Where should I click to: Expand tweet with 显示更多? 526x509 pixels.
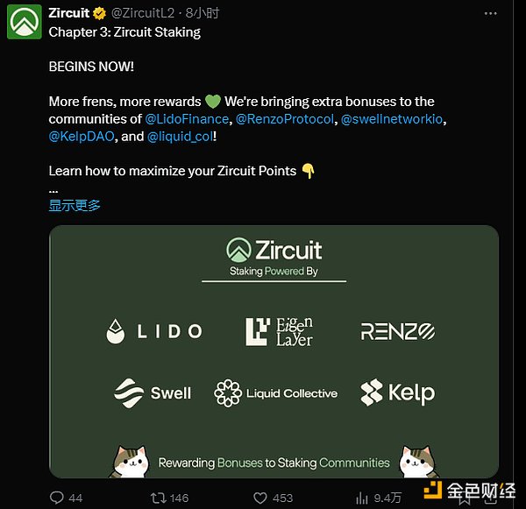click(75, 205)
